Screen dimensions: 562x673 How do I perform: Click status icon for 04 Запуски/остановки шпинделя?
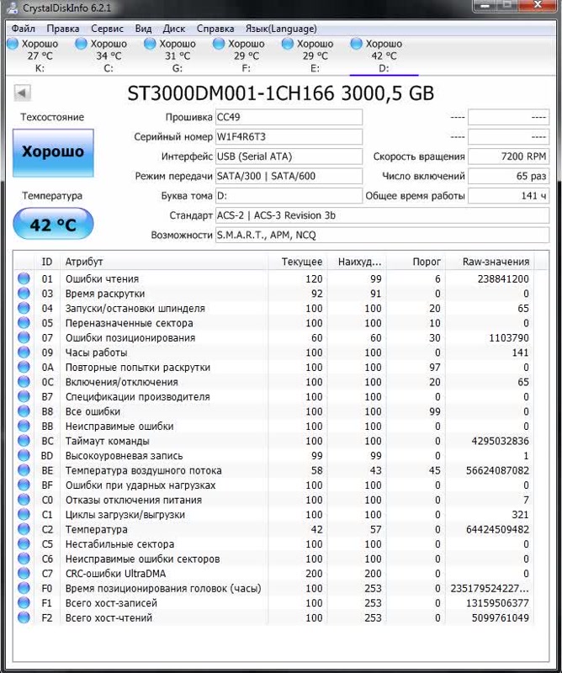point(24,308)
